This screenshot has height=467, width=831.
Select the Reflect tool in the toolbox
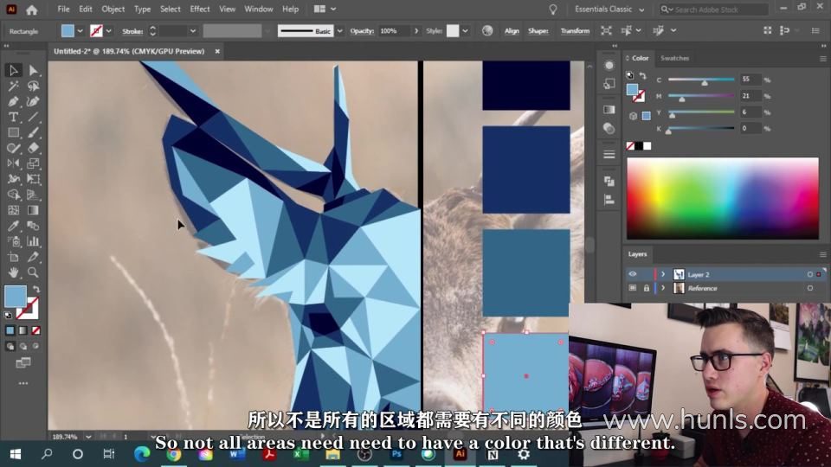click(x=13, y=163)
